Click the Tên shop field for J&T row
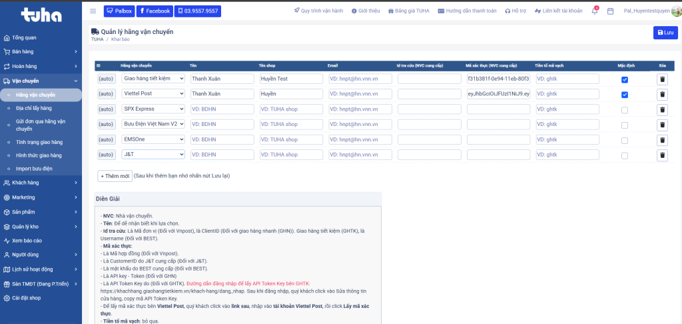682x324 pixels. click(x=290, y=155)
